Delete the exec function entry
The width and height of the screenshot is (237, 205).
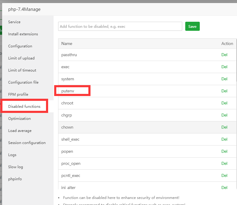click(x=224, y=67)
